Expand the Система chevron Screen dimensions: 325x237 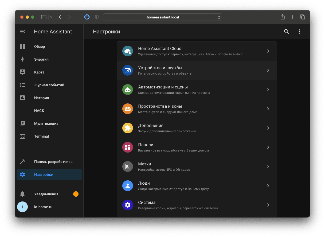pyautogui.click(x=268, y=205)
